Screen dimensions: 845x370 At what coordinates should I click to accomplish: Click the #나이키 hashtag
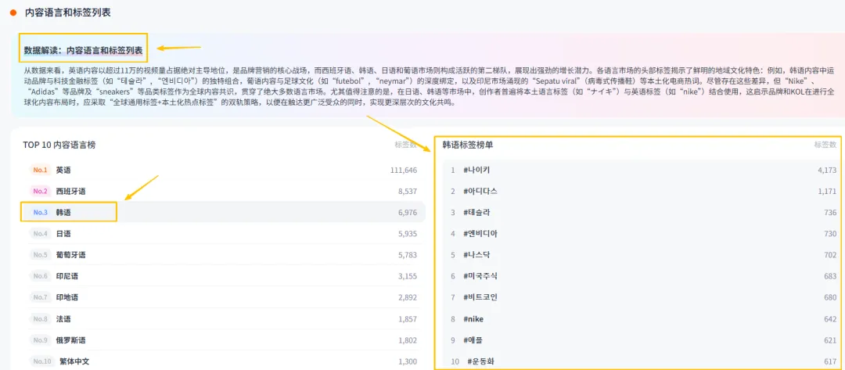click(476, 171)
